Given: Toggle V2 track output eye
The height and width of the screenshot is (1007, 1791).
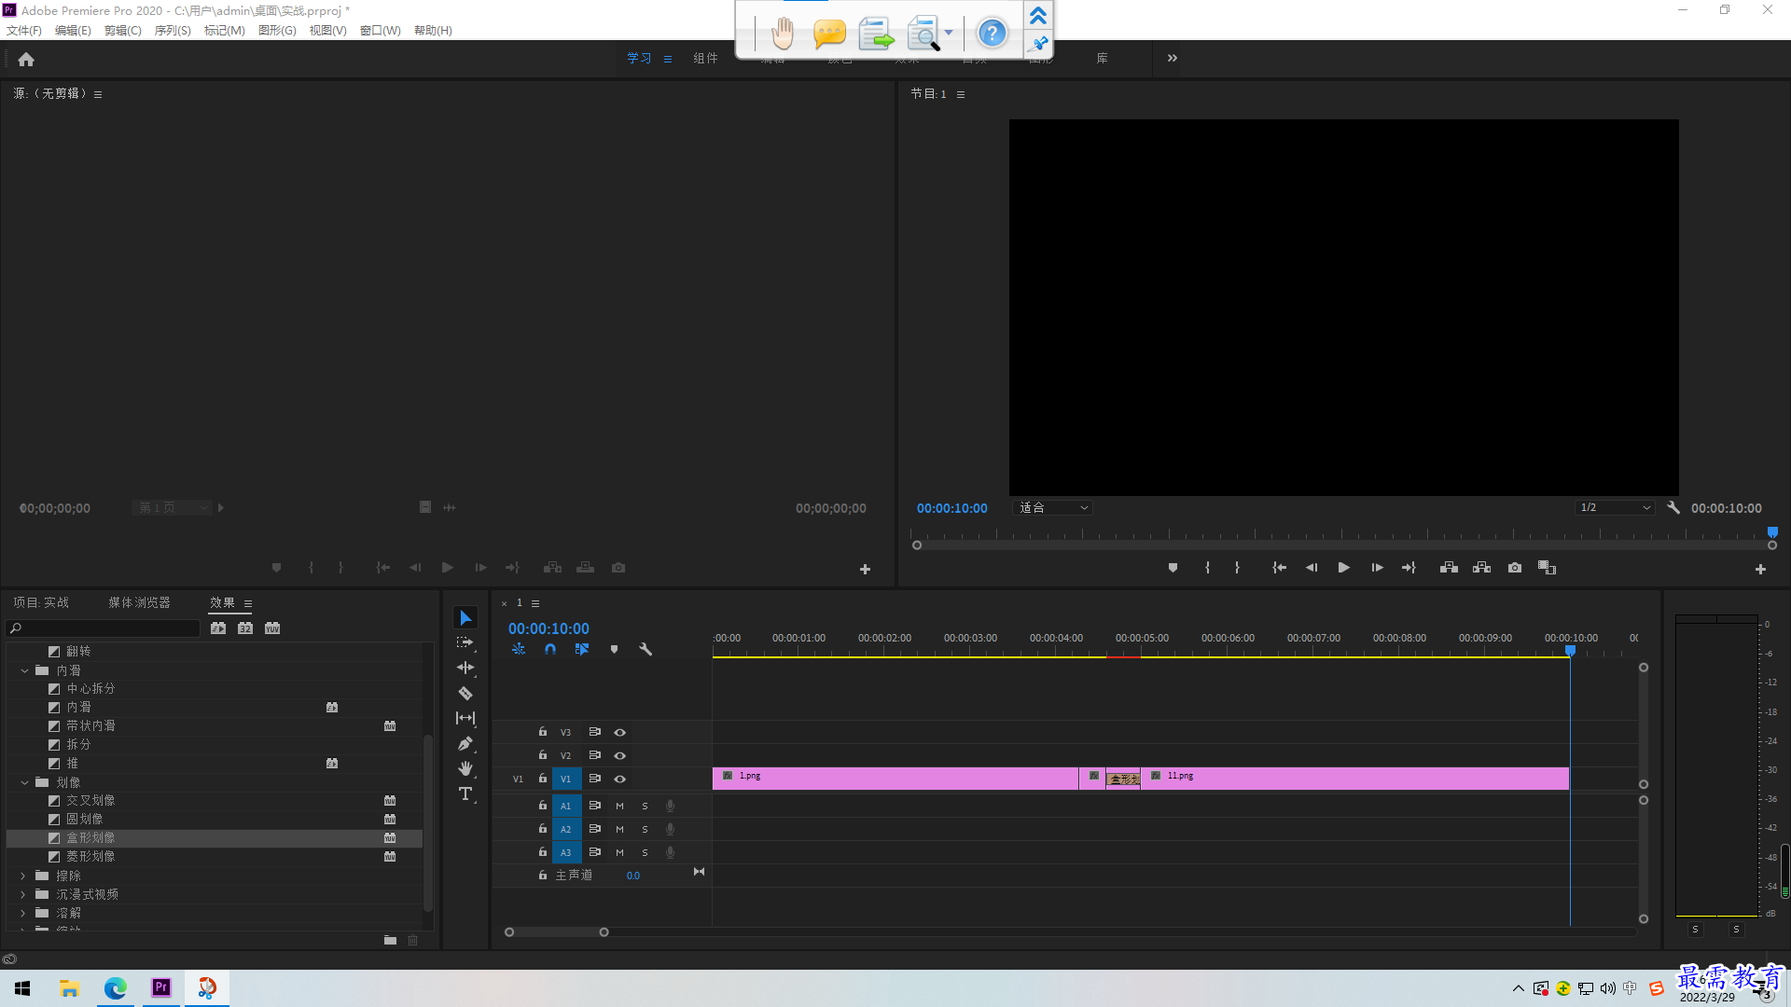Looking at the screenshot, I should (619, 755).
